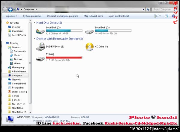Open the view options dropdown arrow

[160, 16]
